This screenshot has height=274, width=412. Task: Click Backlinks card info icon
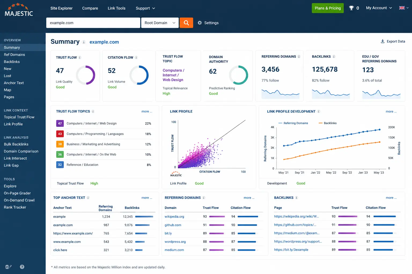coord(334,56)
